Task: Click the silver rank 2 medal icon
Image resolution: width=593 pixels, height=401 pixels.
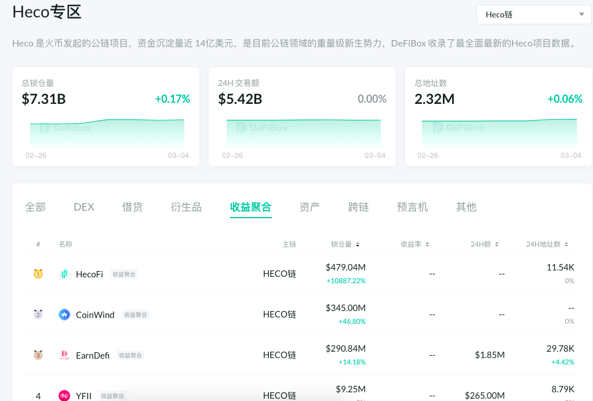Action: pos(38,314)
